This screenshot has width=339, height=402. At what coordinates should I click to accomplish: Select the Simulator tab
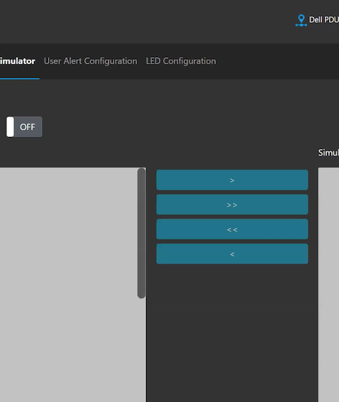[18, 61]
